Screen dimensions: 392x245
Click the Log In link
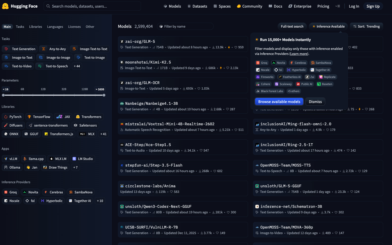coord(354,6)
